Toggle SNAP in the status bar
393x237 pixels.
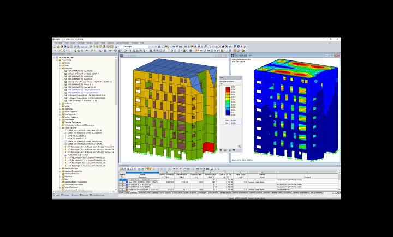(x=231, y=198)
